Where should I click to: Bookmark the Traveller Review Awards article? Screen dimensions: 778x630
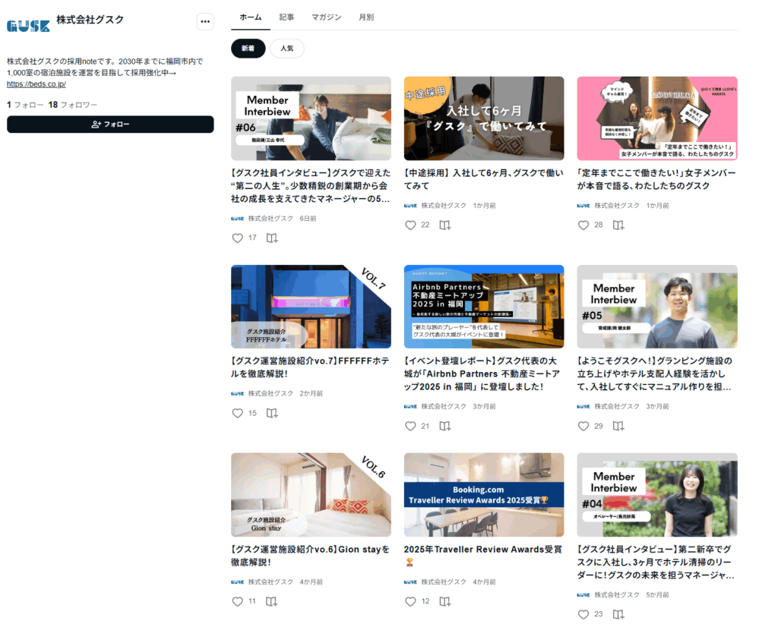pos(445,601)
